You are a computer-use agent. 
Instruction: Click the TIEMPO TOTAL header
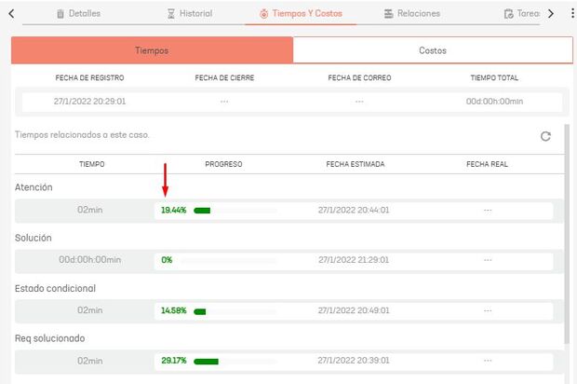pos(494,77)
